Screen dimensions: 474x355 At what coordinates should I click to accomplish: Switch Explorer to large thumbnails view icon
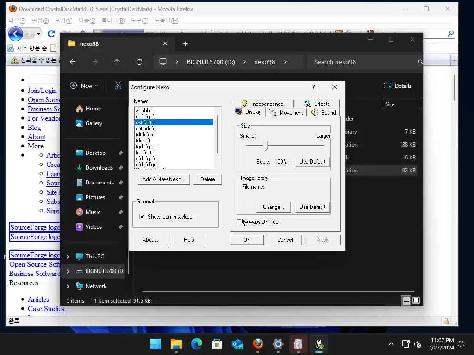coord(416,300)
